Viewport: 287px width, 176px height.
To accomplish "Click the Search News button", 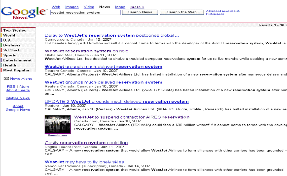I will 140,12.
